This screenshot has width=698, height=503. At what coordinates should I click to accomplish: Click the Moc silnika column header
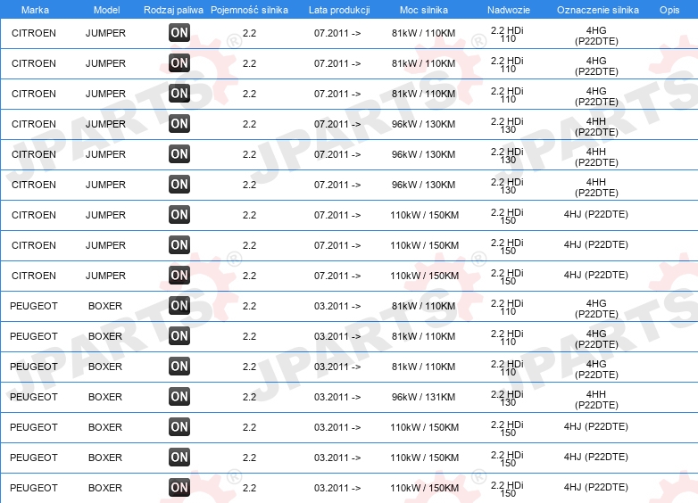coord(424,10)
